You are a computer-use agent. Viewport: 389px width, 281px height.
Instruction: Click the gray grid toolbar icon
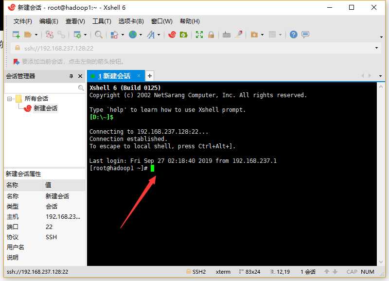pyautogui.click(x=272, y=35)
